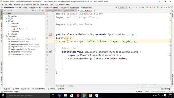Run the app with green play icon
Viewport: 174px width, 98px height.
point(129,7)
